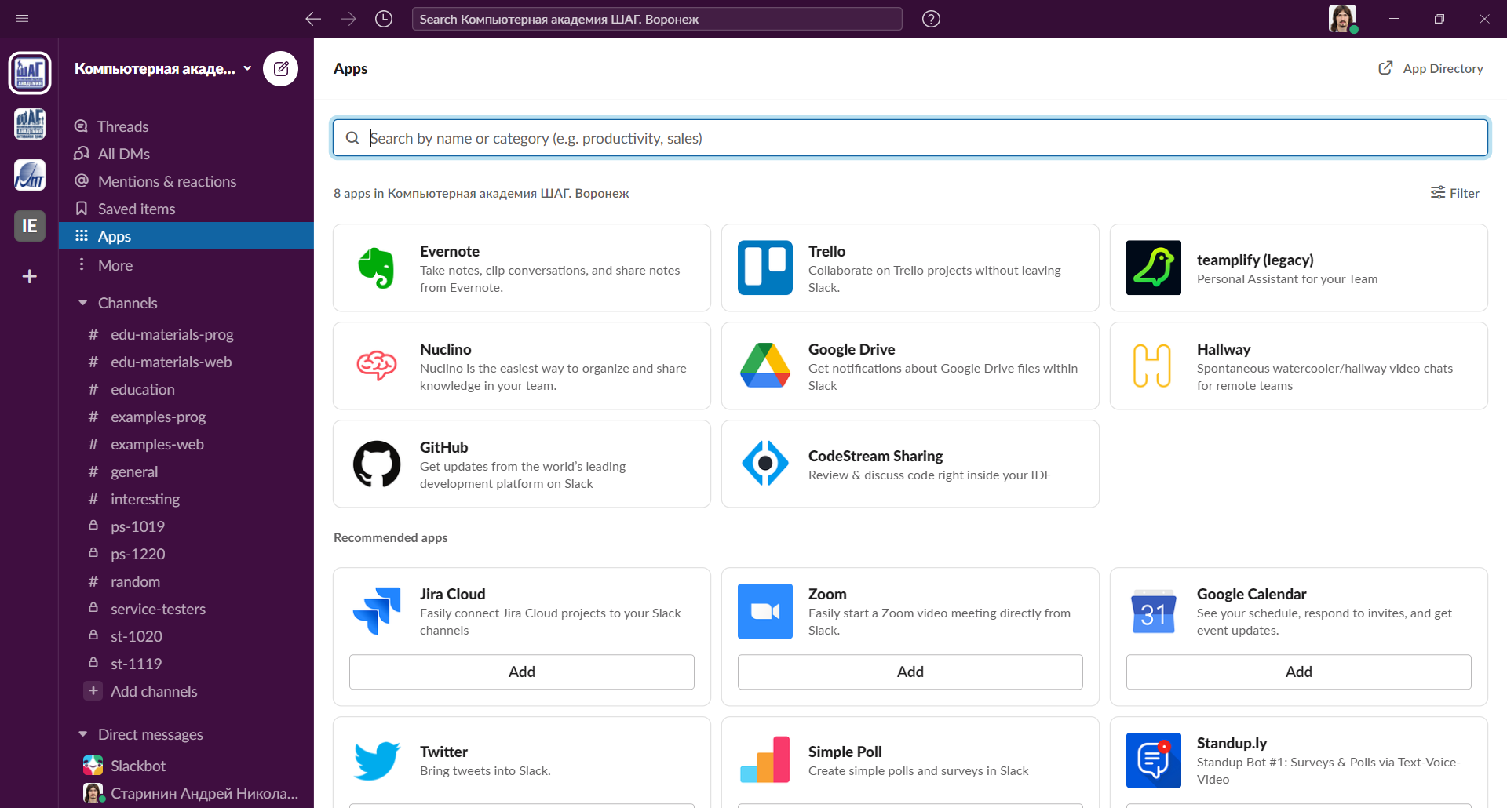Viewport: 1507px width, 808px height.
Task: Open Saved items
Action: coord(186,209)
